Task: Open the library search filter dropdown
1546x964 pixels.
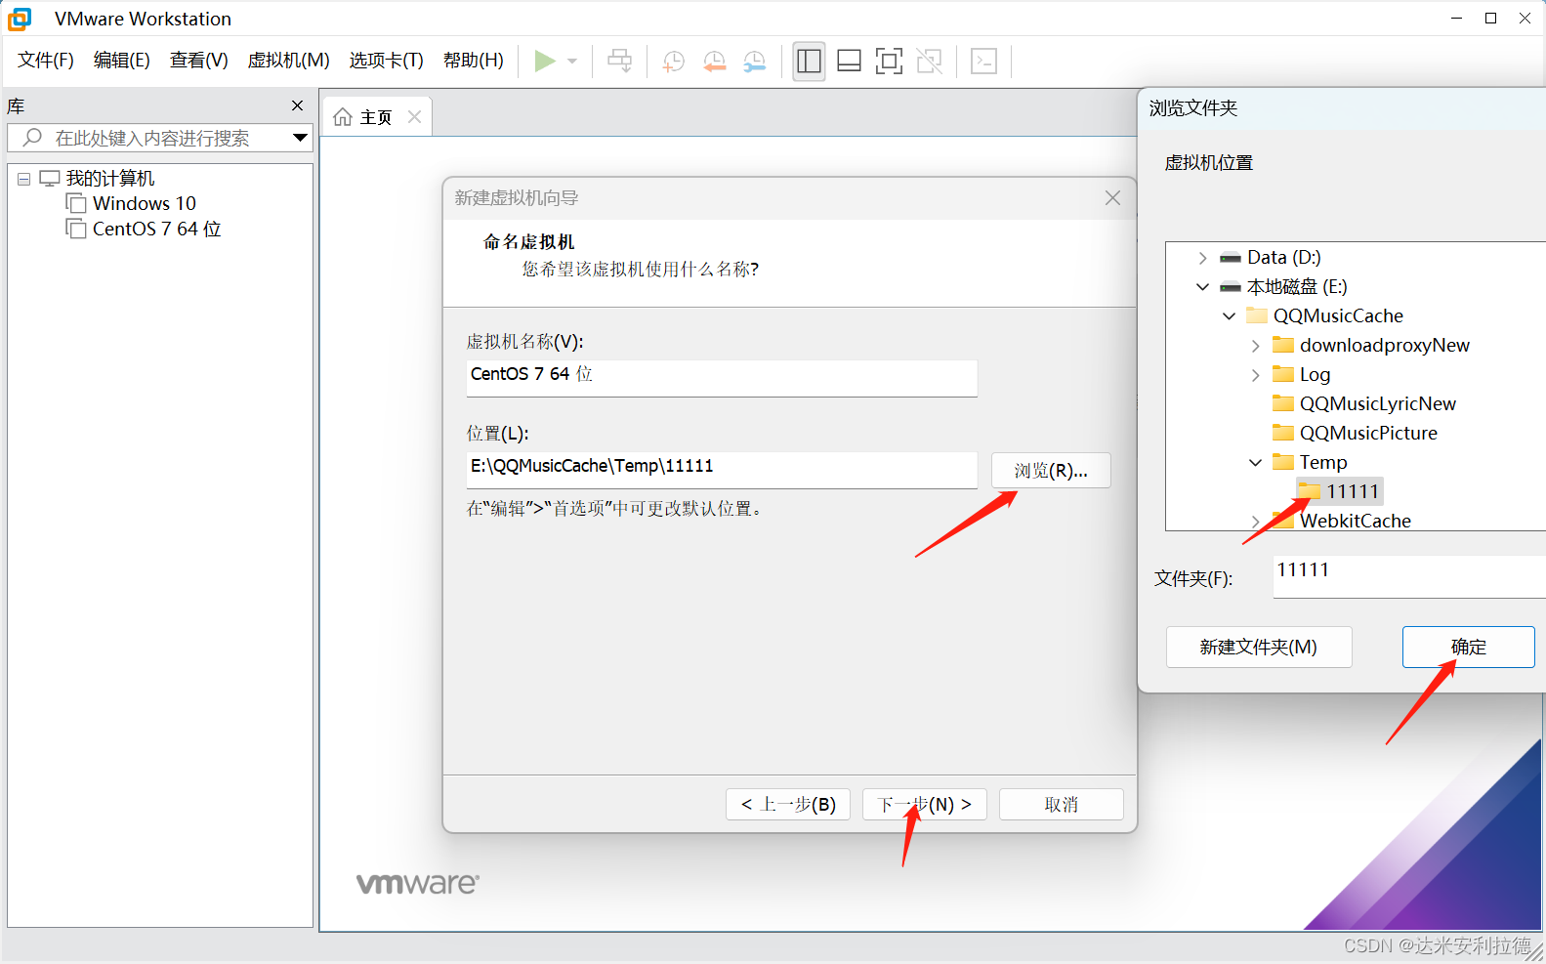Action: (x=300, y=138)
